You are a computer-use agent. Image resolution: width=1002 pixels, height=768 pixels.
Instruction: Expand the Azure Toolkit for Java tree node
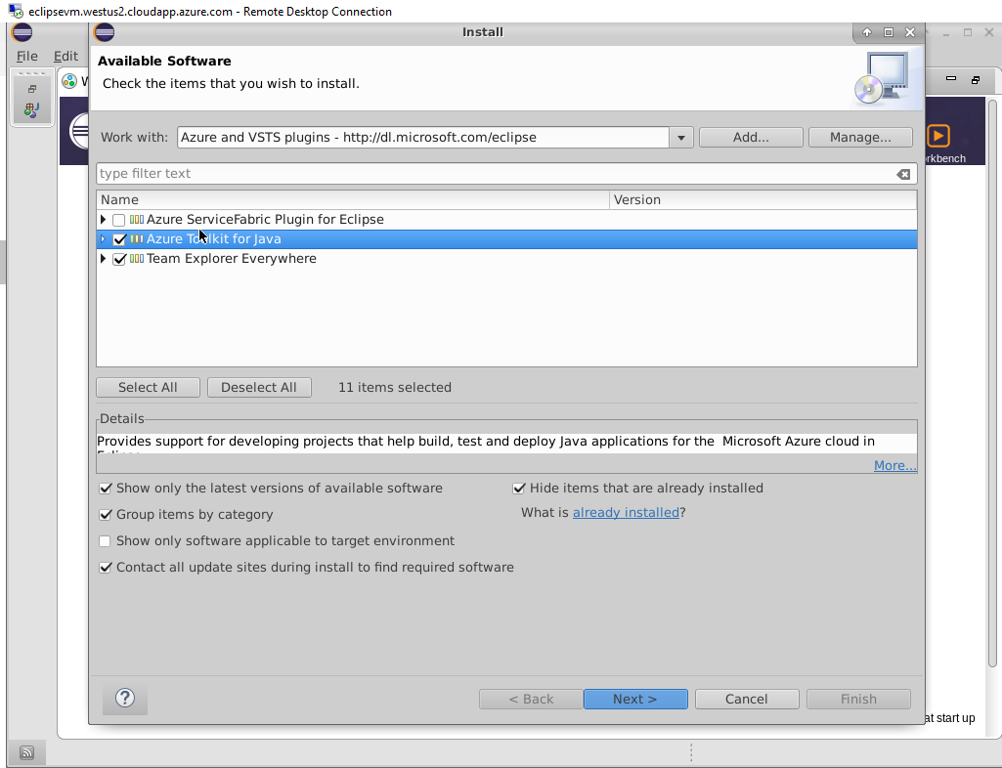click(103, 239)
